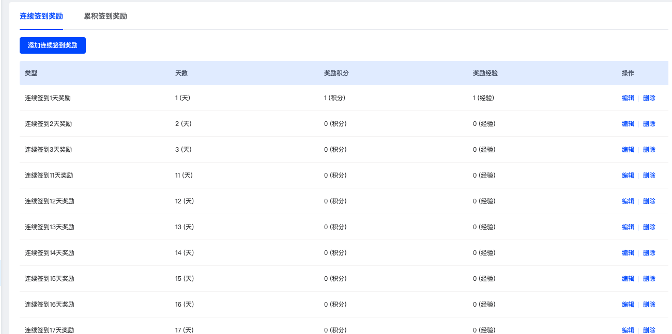Edit the 连续签到1天奖励 row
The width and height of the screenshot is (672, 334).
[x=628, y=98]
